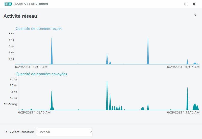Click the 5 Ko axis label
Viewport: 202px width, 139px height.
pos(11,34)
